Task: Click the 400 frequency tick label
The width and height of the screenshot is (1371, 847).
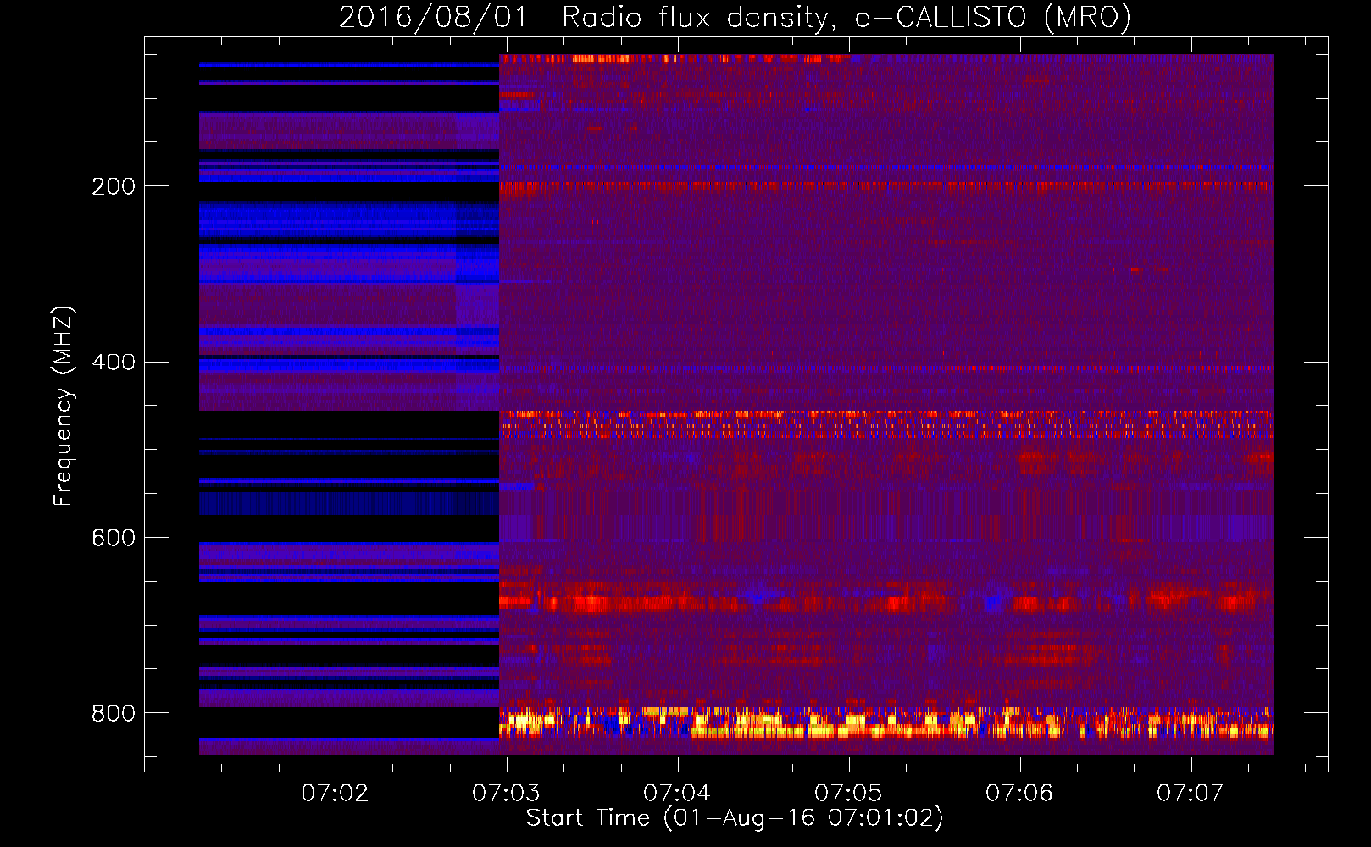Action: 114,363
